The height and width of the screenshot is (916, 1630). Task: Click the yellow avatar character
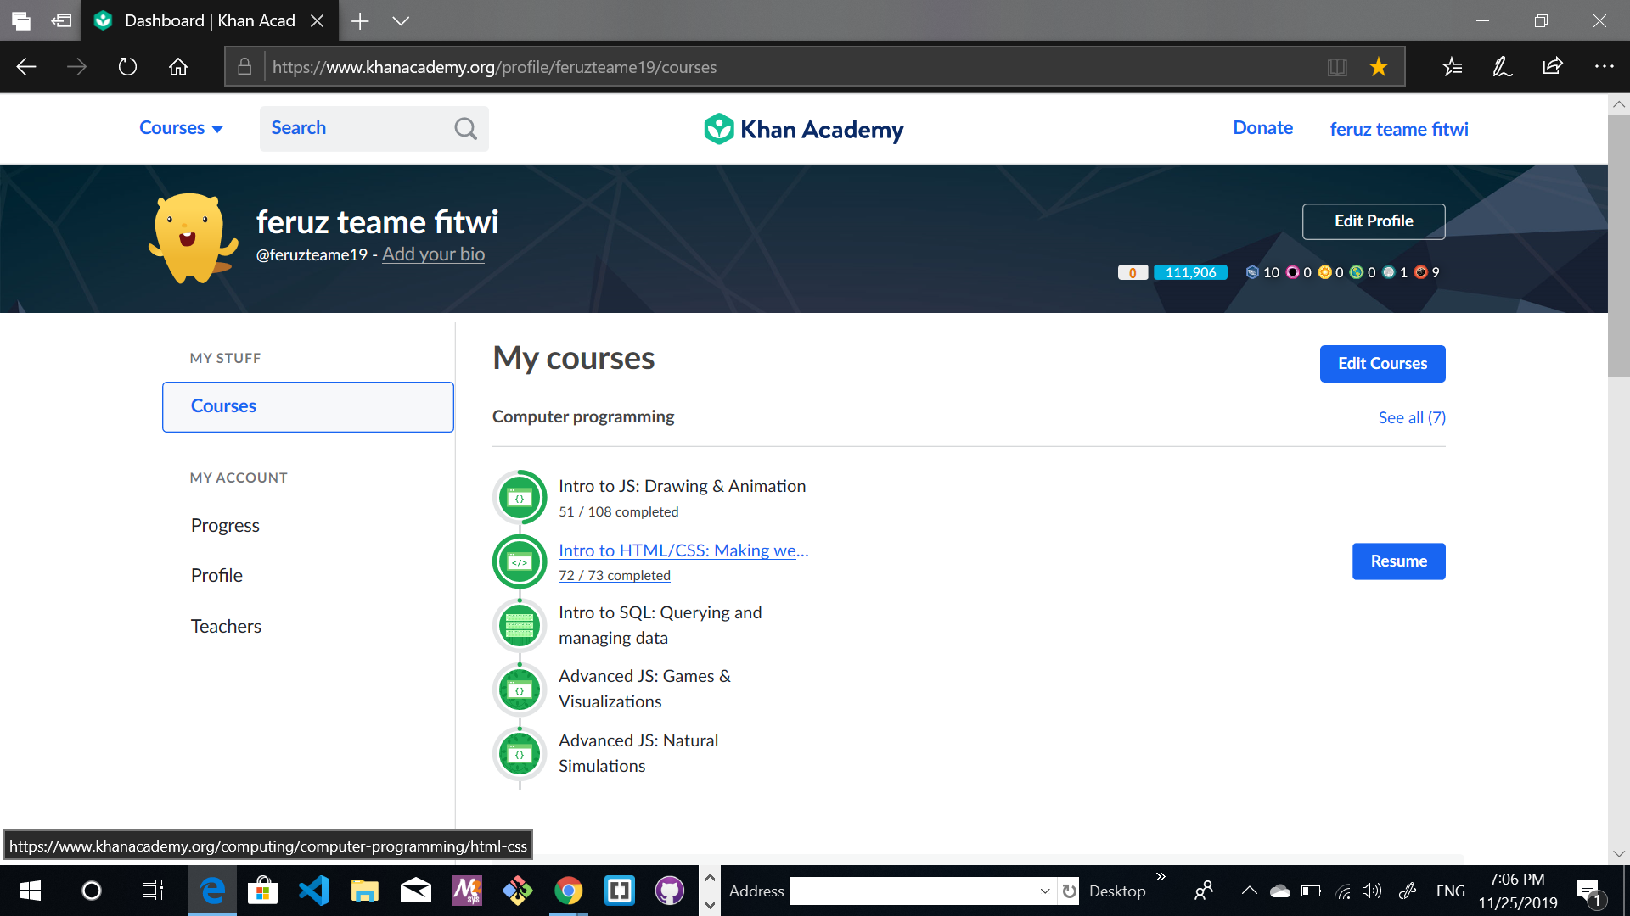(194, 238)
